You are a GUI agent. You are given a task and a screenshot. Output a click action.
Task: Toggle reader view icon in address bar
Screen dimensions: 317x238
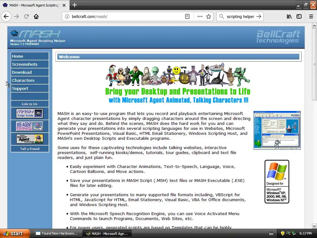(x=187, y=16)
